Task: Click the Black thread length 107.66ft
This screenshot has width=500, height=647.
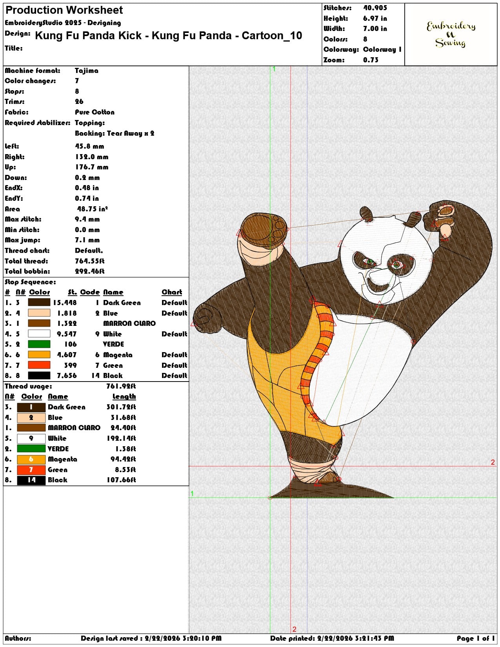Action: coord(121,480)
